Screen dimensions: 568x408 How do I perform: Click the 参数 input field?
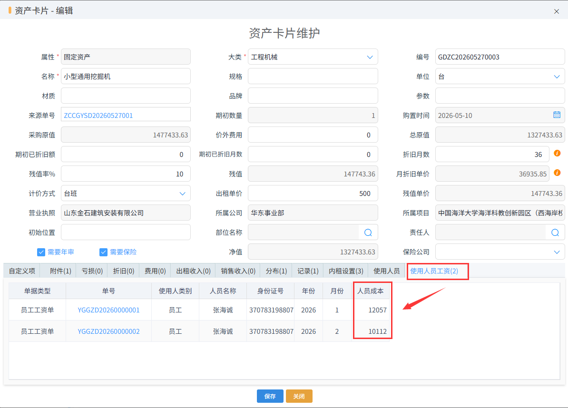[x=500, y=96]
